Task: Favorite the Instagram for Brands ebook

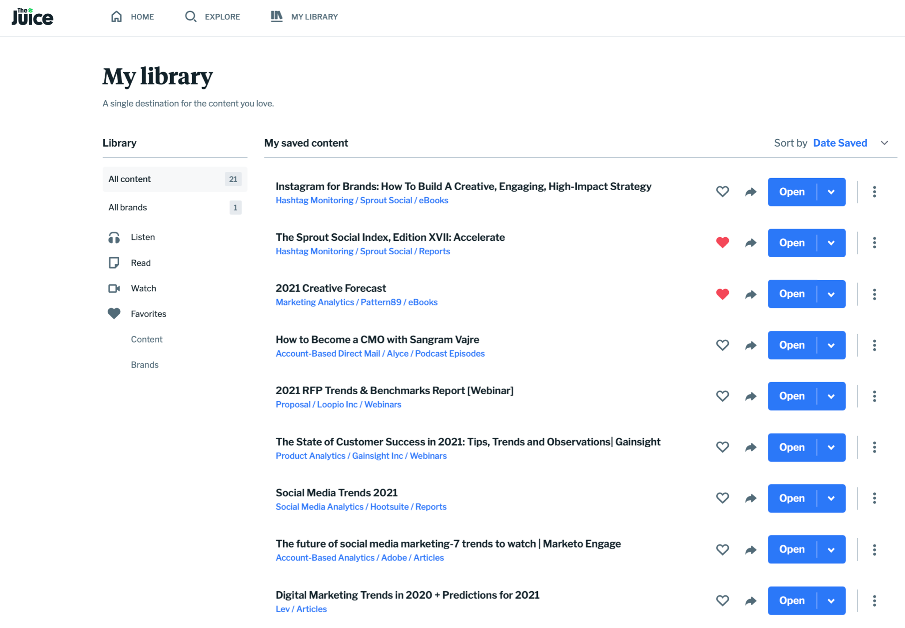Action: (x=722, y=192)
